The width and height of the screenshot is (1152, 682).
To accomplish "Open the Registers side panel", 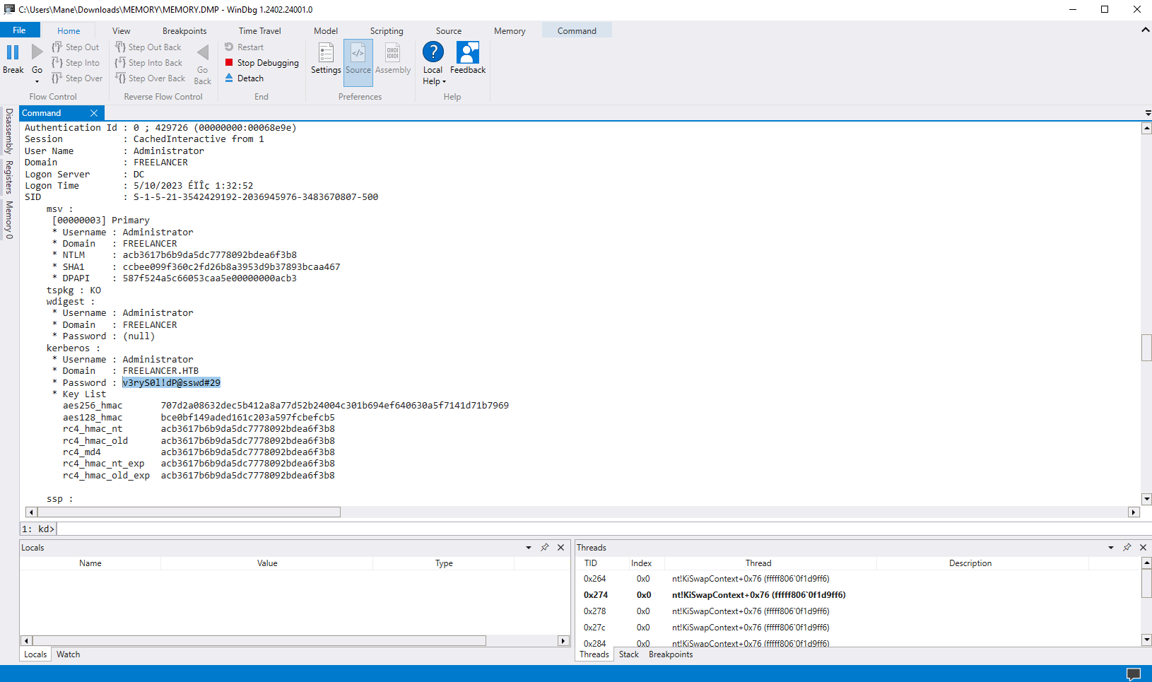I will pyautogui.click(x=9, y=177).
